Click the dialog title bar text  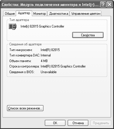[x=50, y=5]
